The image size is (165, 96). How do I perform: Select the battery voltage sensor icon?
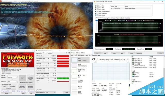coord(133,75)
